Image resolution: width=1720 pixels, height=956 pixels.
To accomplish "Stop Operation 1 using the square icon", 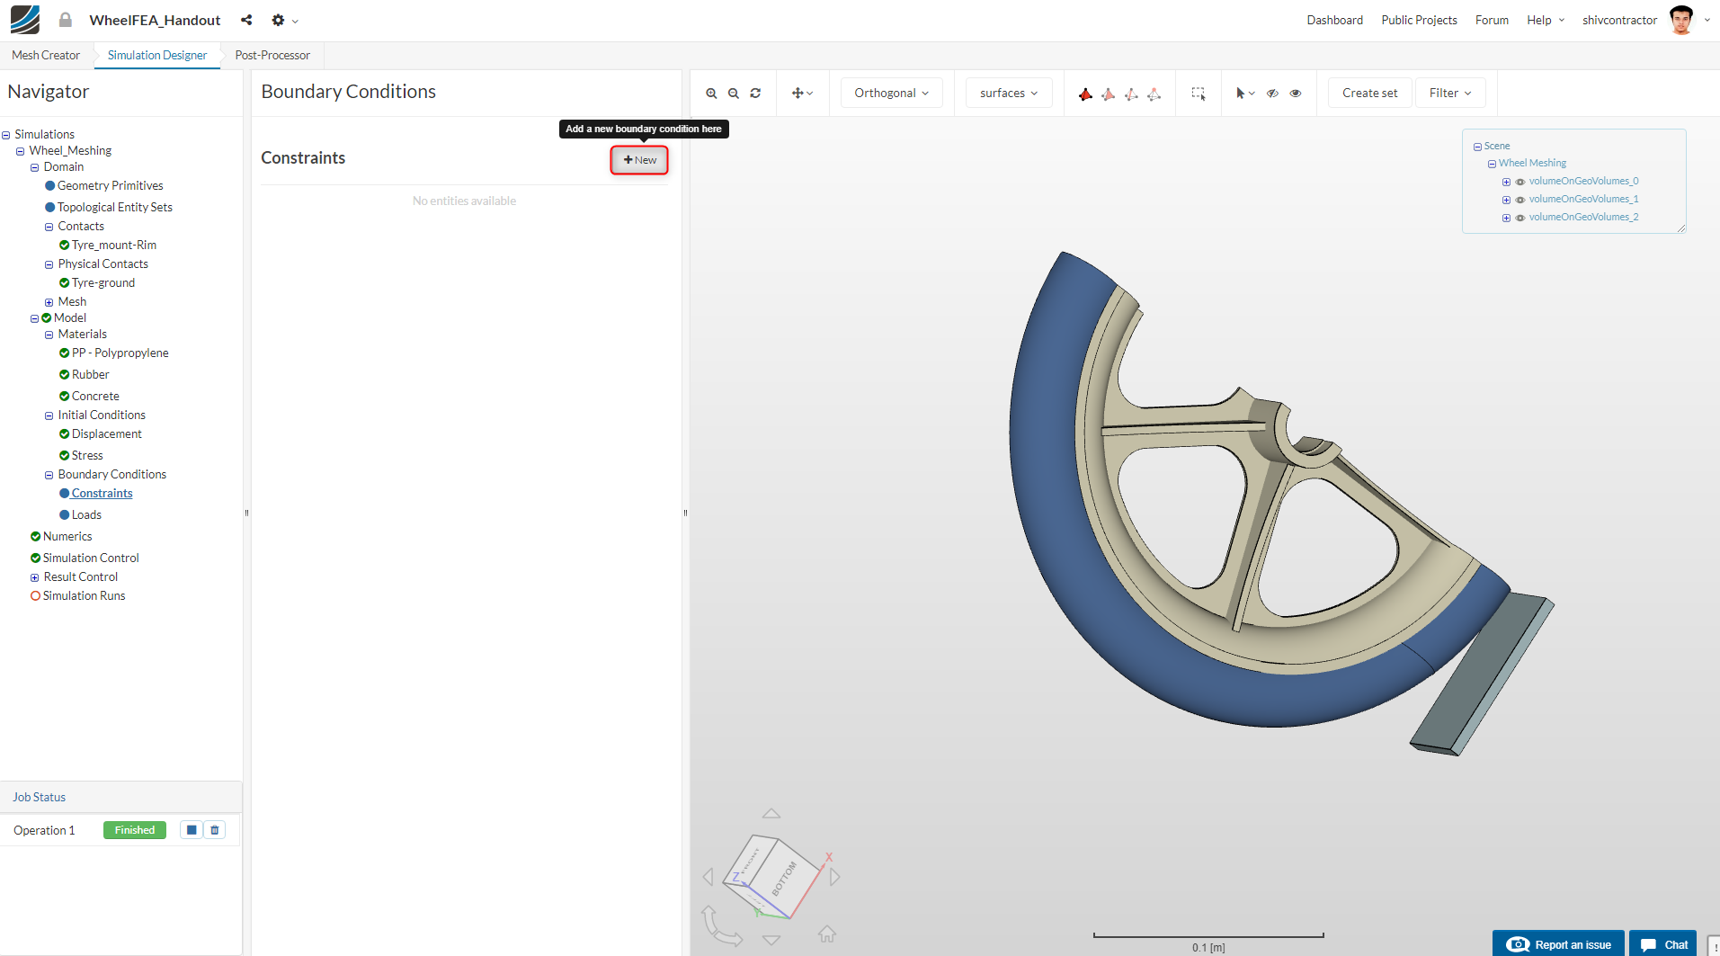I will tap(192, 830).
